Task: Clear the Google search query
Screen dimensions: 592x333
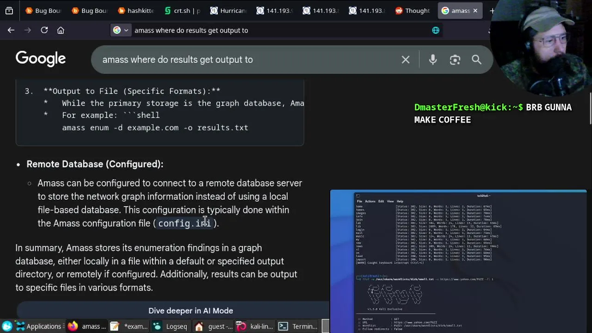Action: click(406, 60)
